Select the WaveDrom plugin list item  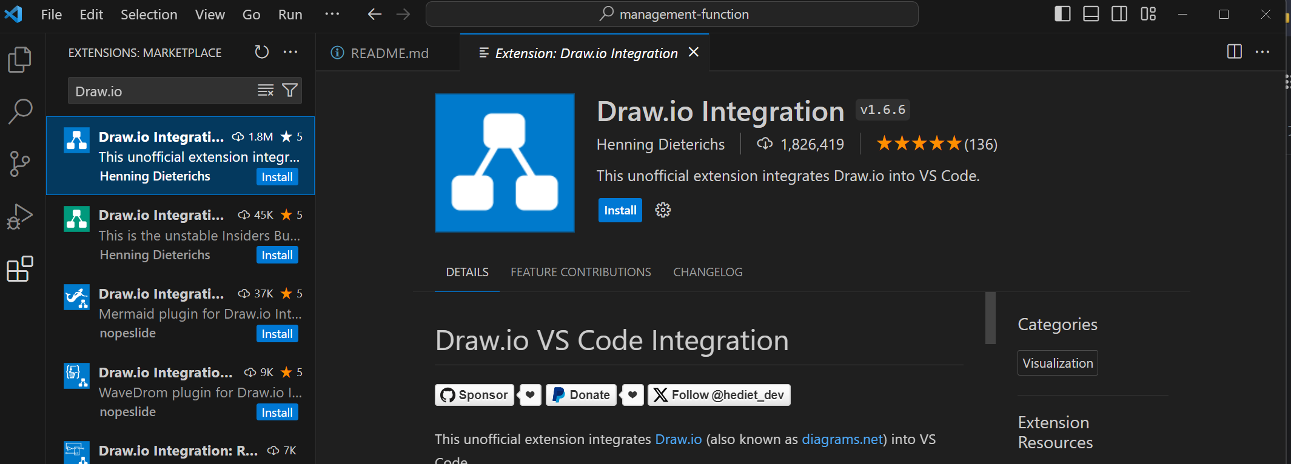click(181, 392)
